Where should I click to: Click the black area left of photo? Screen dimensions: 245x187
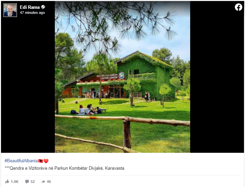click(28, 84)
